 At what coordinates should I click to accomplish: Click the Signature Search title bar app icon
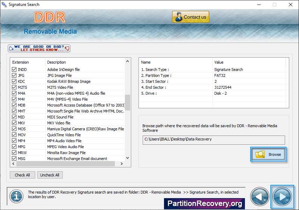pyautogui.click(x=4, y=4)
